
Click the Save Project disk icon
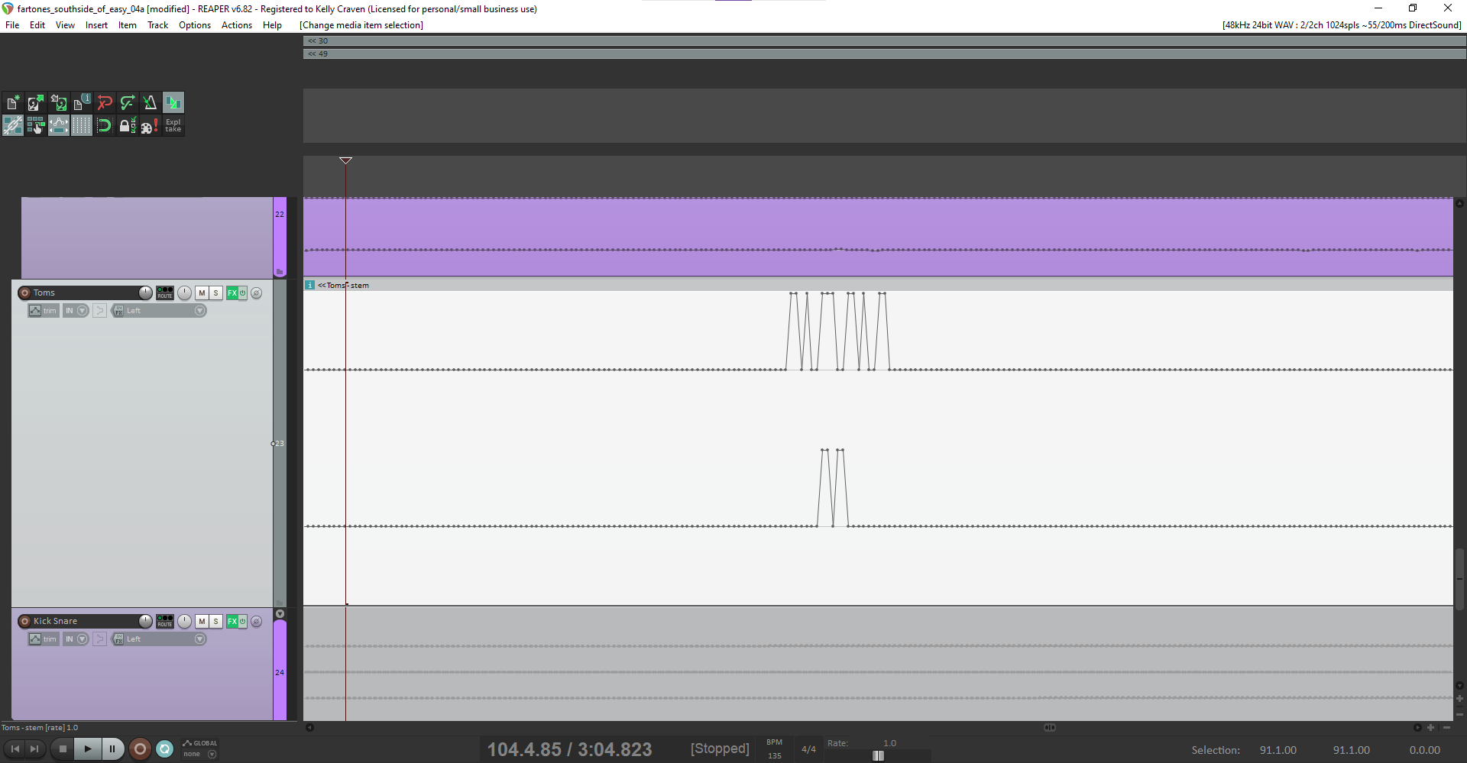(59, 103)
